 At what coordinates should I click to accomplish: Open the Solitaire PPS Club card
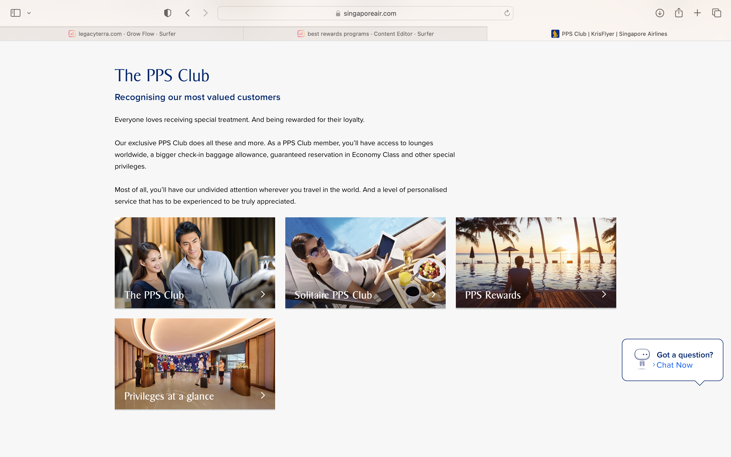coord(365,263)
